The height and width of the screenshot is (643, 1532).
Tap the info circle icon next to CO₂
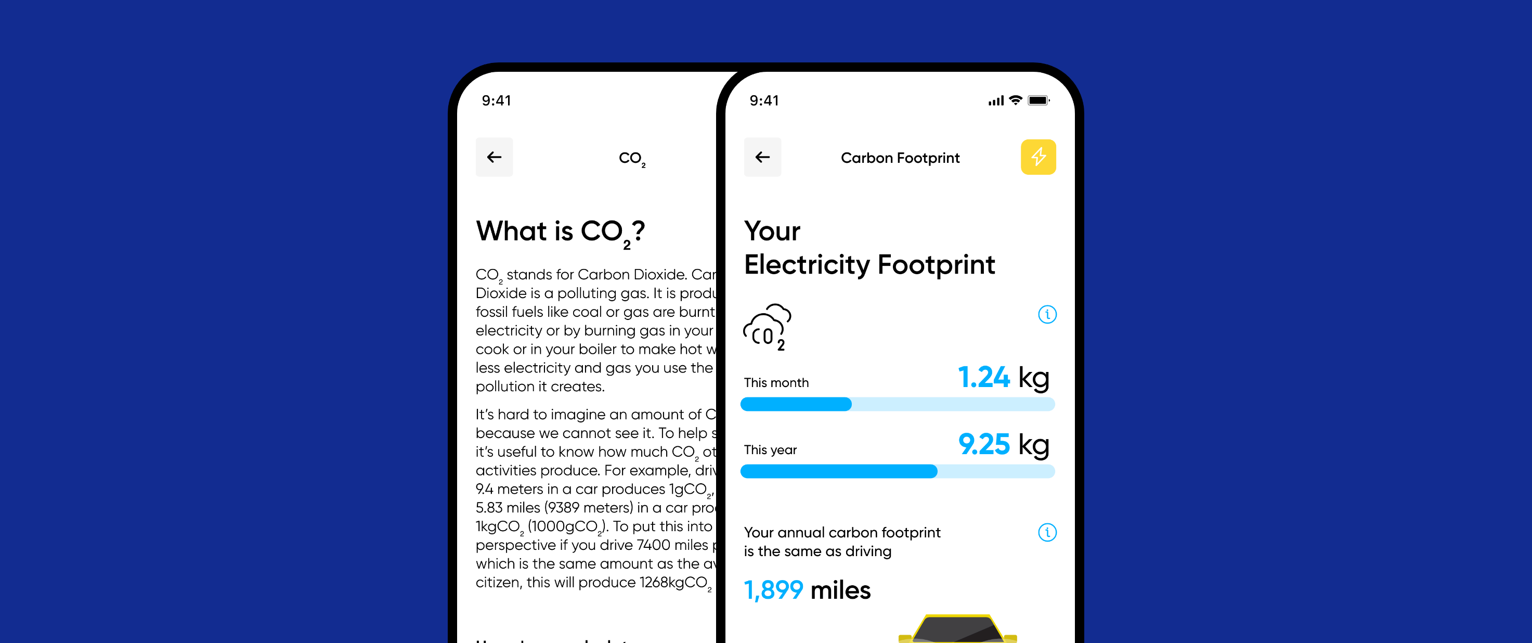pyautogui.click(x=1040, y=317)
